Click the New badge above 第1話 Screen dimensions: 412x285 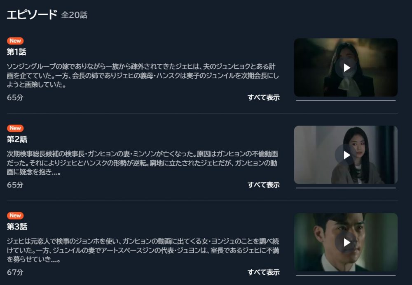[15, 41]
